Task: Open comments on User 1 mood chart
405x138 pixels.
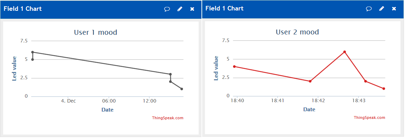Action: point(167,9)
